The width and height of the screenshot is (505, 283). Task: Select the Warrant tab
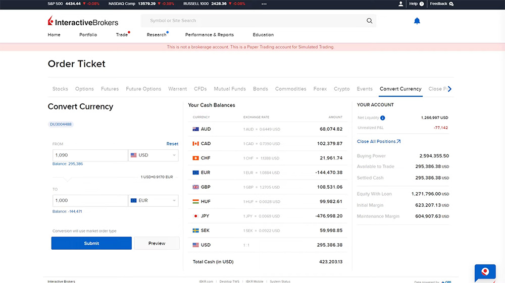(177, 89)
